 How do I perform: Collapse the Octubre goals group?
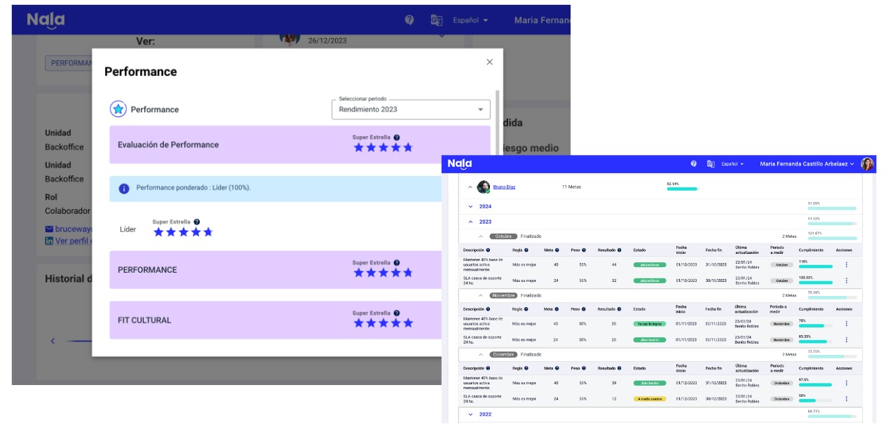click(481, 236)
